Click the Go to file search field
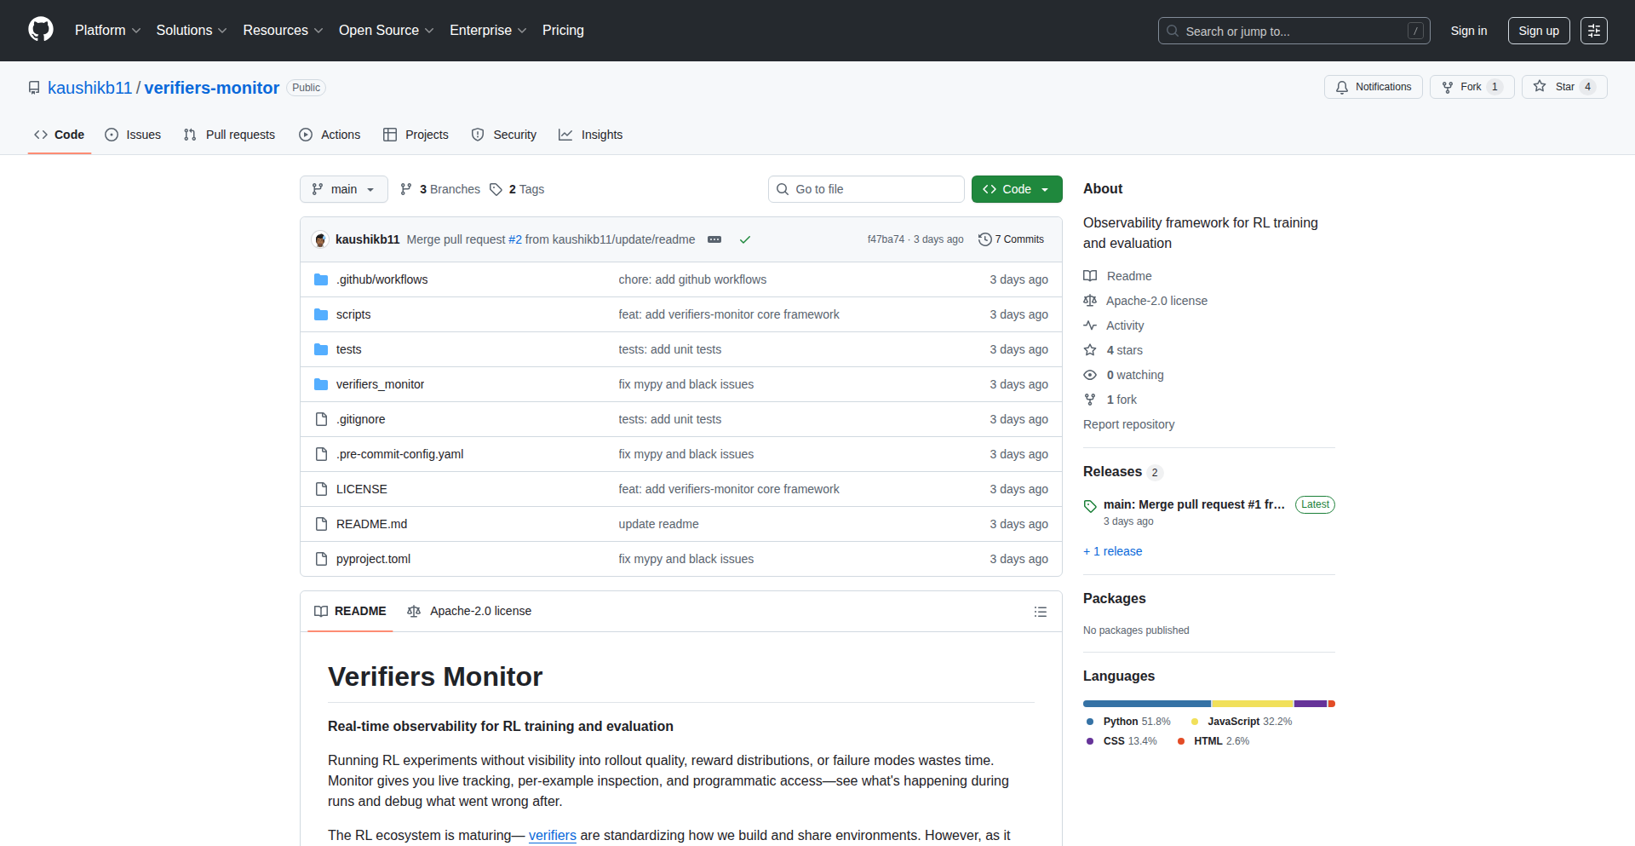The height and width of the screenshot is (846, 1635). [866, 189]
